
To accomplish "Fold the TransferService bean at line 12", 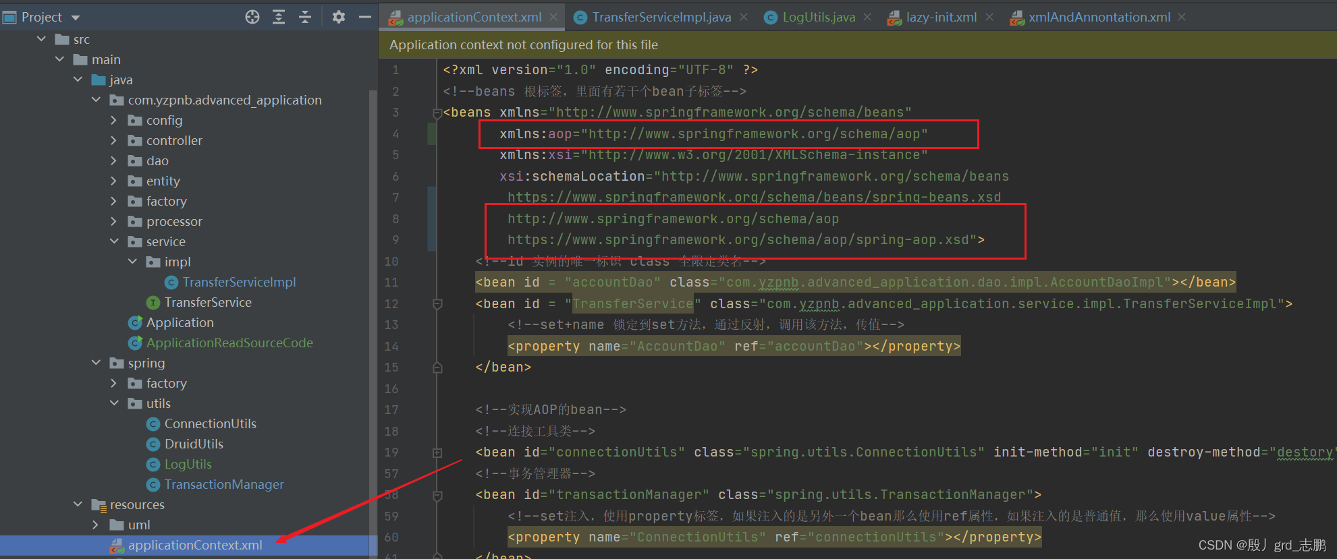I will click(x=437, y=304).
